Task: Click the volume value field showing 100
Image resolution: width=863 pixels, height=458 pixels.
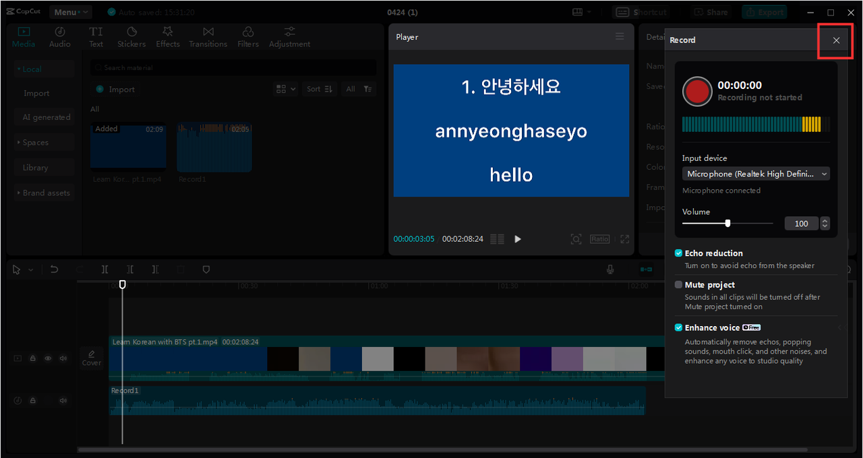Action: pos(801,224)
